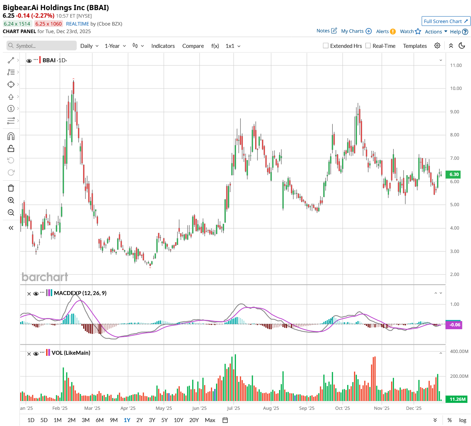The width and height of the screenshot is (471, 426).
Task: Click the BBAI main pane chevron
Action: [441, 60]
